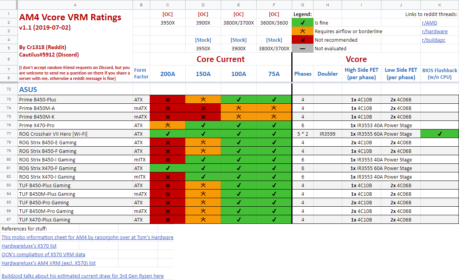Select column C header

(168, 5)
